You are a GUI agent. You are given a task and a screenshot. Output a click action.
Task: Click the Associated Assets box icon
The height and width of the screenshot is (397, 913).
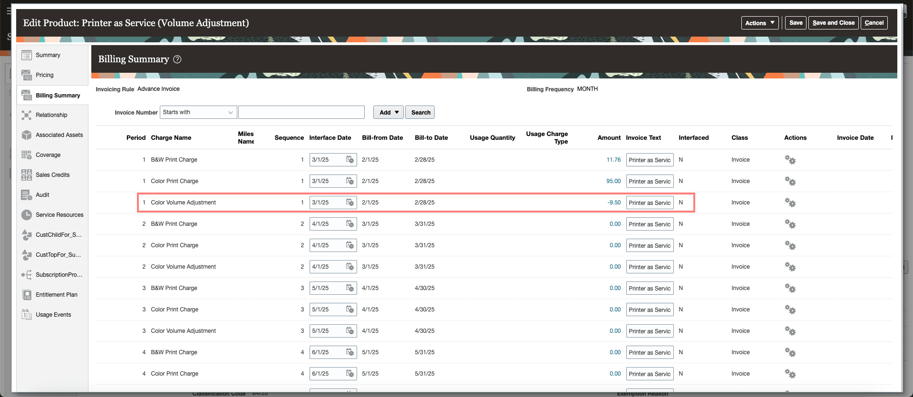(27, 135)
